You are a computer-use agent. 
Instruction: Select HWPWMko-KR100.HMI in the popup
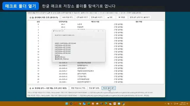click(x=63, y=45)
